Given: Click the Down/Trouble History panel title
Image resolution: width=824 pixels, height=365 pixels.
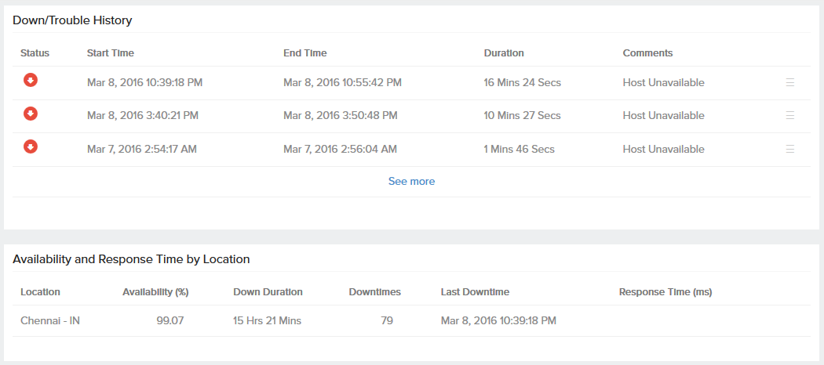Looking at the screenshot, I should pyautogui.click(x=72, y=20).
